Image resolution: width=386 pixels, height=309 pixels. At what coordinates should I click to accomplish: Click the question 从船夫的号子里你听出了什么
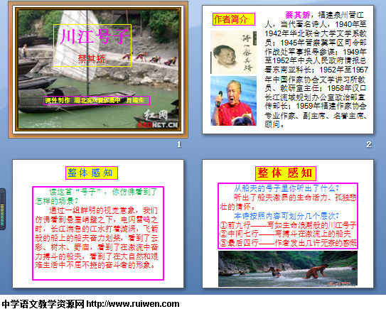[x=286, y=188]
